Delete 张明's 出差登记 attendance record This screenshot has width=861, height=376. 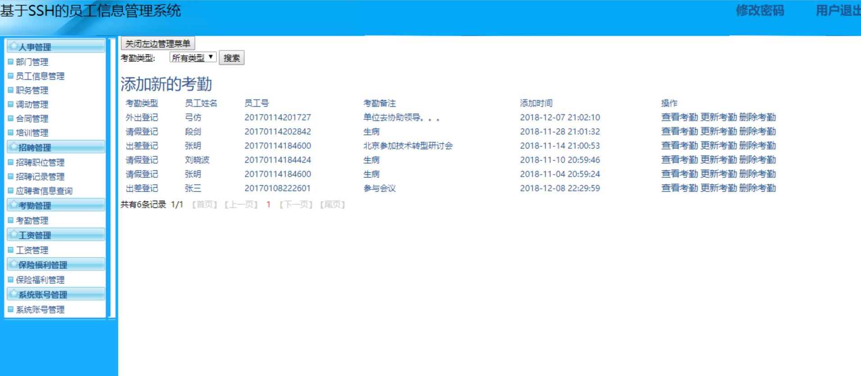[757, 146]
